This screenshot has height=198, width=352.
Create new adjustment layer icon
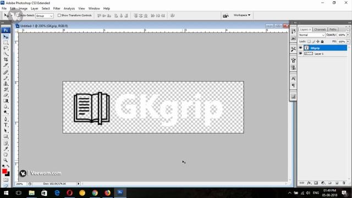pyautogui.click(x=323, y=183)
